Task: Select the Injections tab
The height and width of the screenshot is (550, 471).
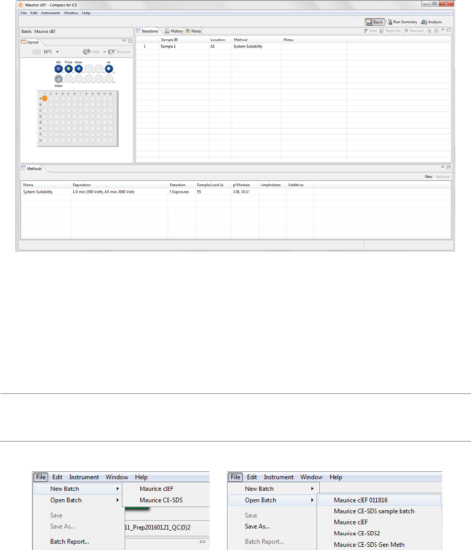Action: (147, 31)
